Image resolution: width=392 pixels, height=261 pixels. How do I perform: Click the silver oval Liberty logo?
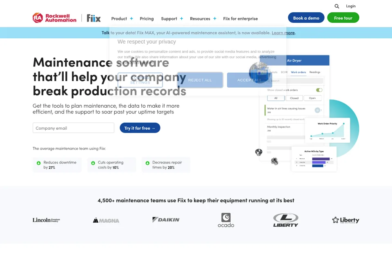pyautogui.click(x=285, y=220)
